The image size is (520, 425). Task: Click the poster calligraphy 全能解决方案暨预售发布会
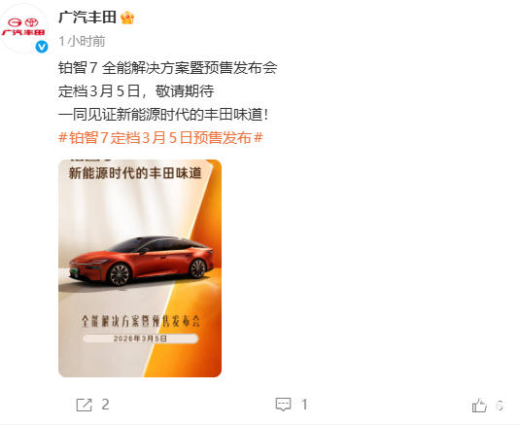pos(141,321)
